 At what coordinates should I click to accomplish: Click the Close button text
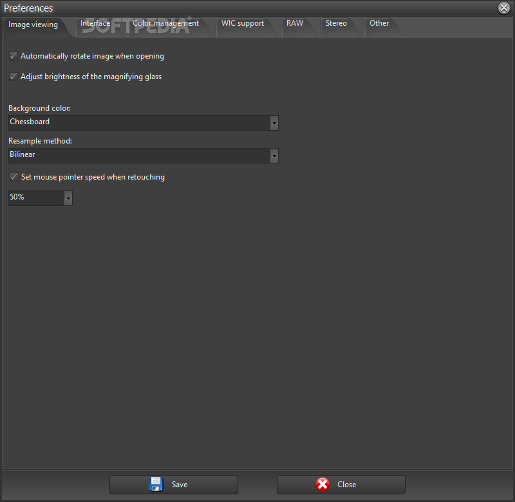click(x=346, y=485)
